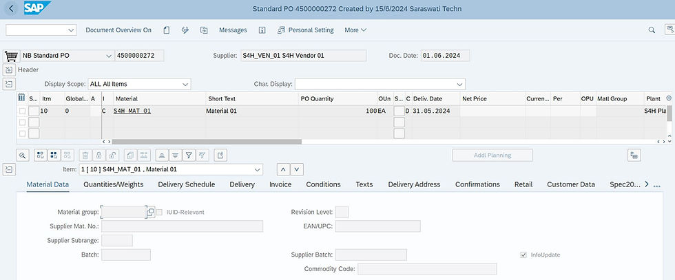Image resolution: width=675 pixels, height=280 pixels.
Task: Open the Delivery Address tab
Action: click(414, 184)
